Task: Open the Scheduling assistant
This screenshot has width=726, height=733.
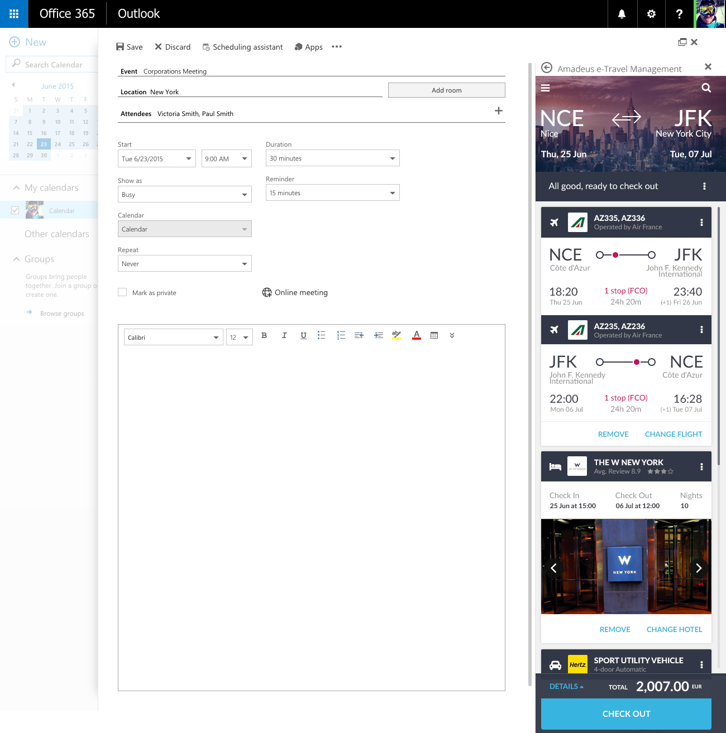Action: tap(242, 47)
